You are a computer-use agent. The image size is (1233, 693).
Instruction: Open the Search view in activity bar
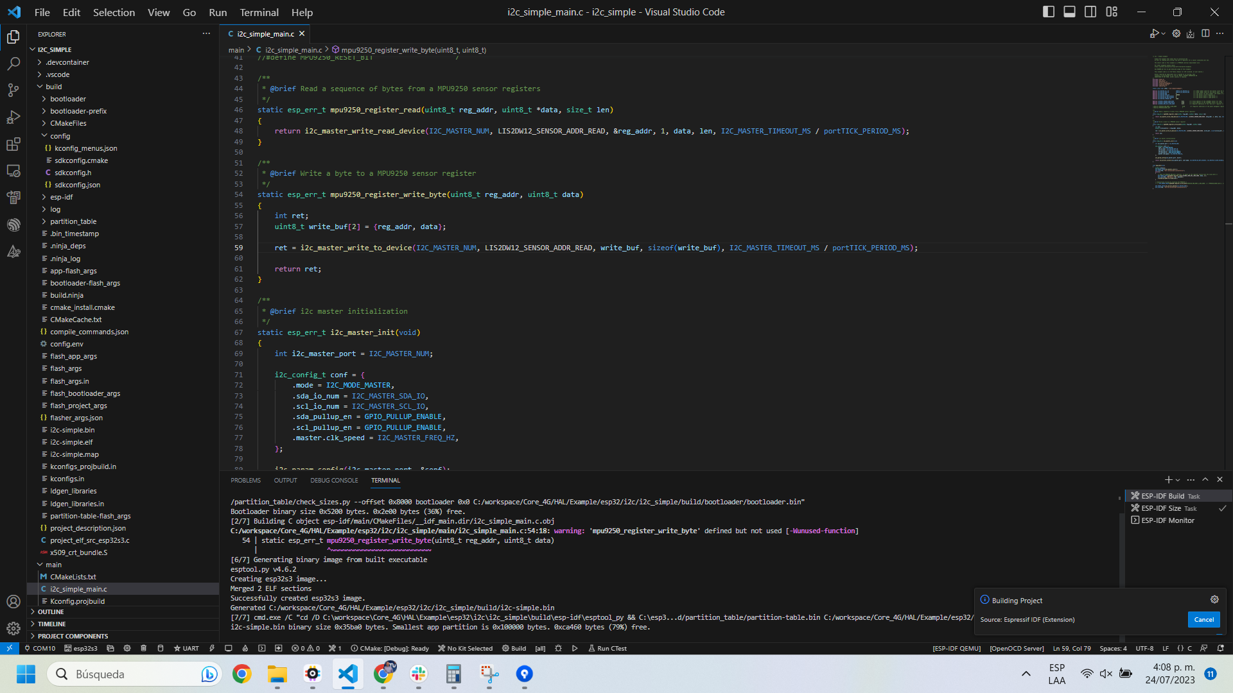[x=13, y=64]
